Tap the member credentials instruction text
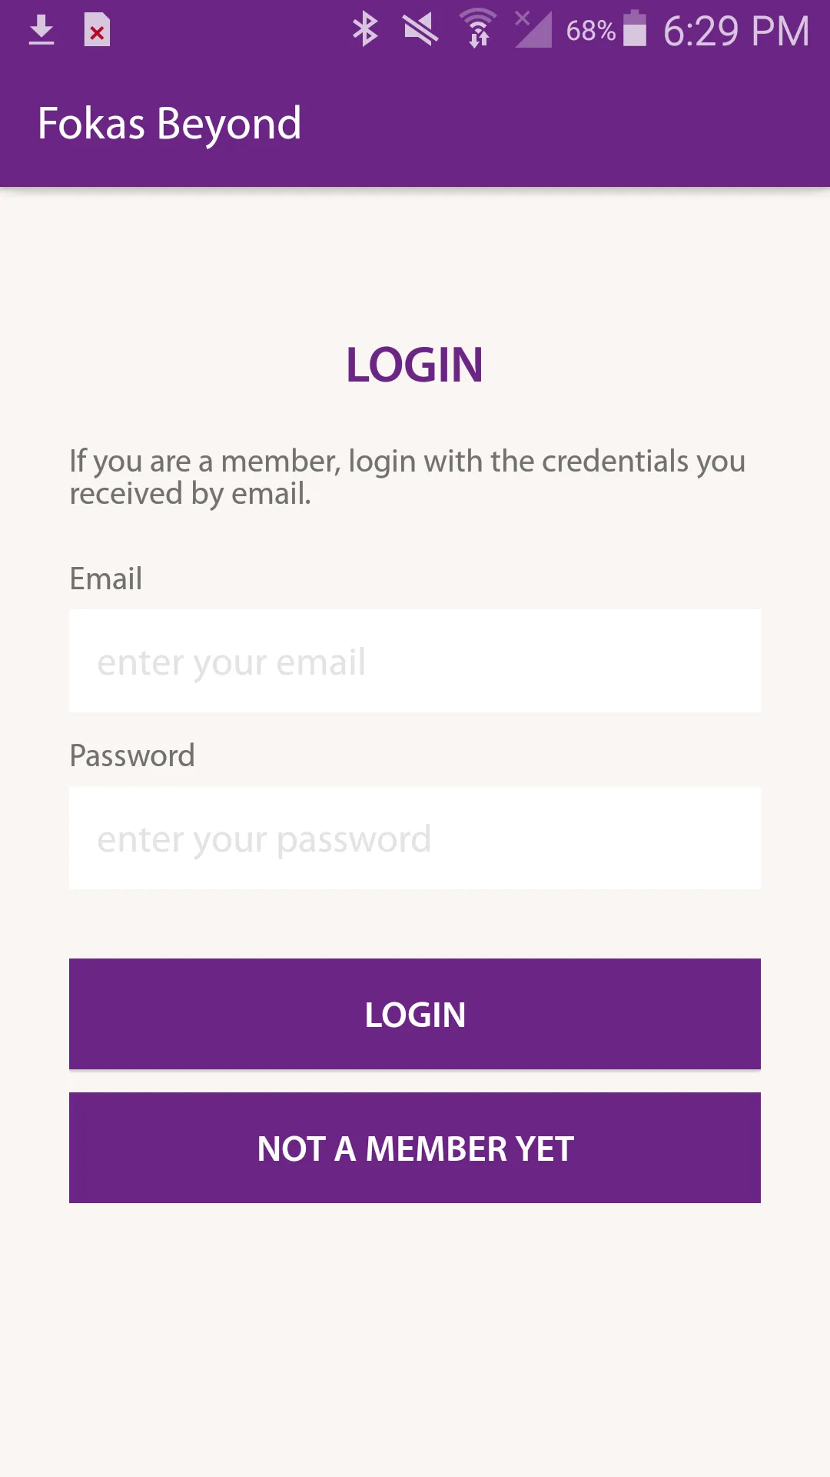 [407, 477]
